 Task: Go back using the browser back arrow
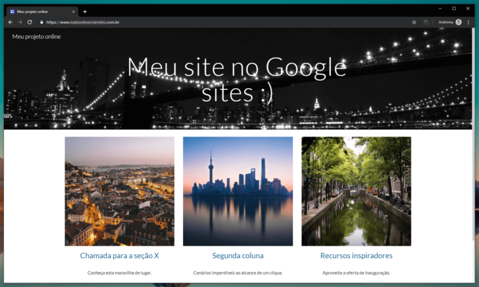pyautogui.click(x=11, y=22)
